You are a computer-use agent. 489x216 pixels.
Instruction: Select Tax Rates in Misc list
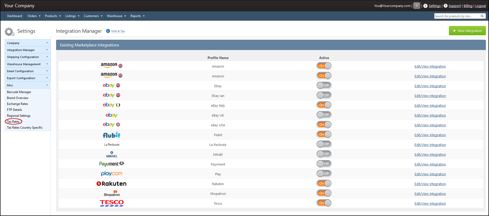tap(13, 122)
